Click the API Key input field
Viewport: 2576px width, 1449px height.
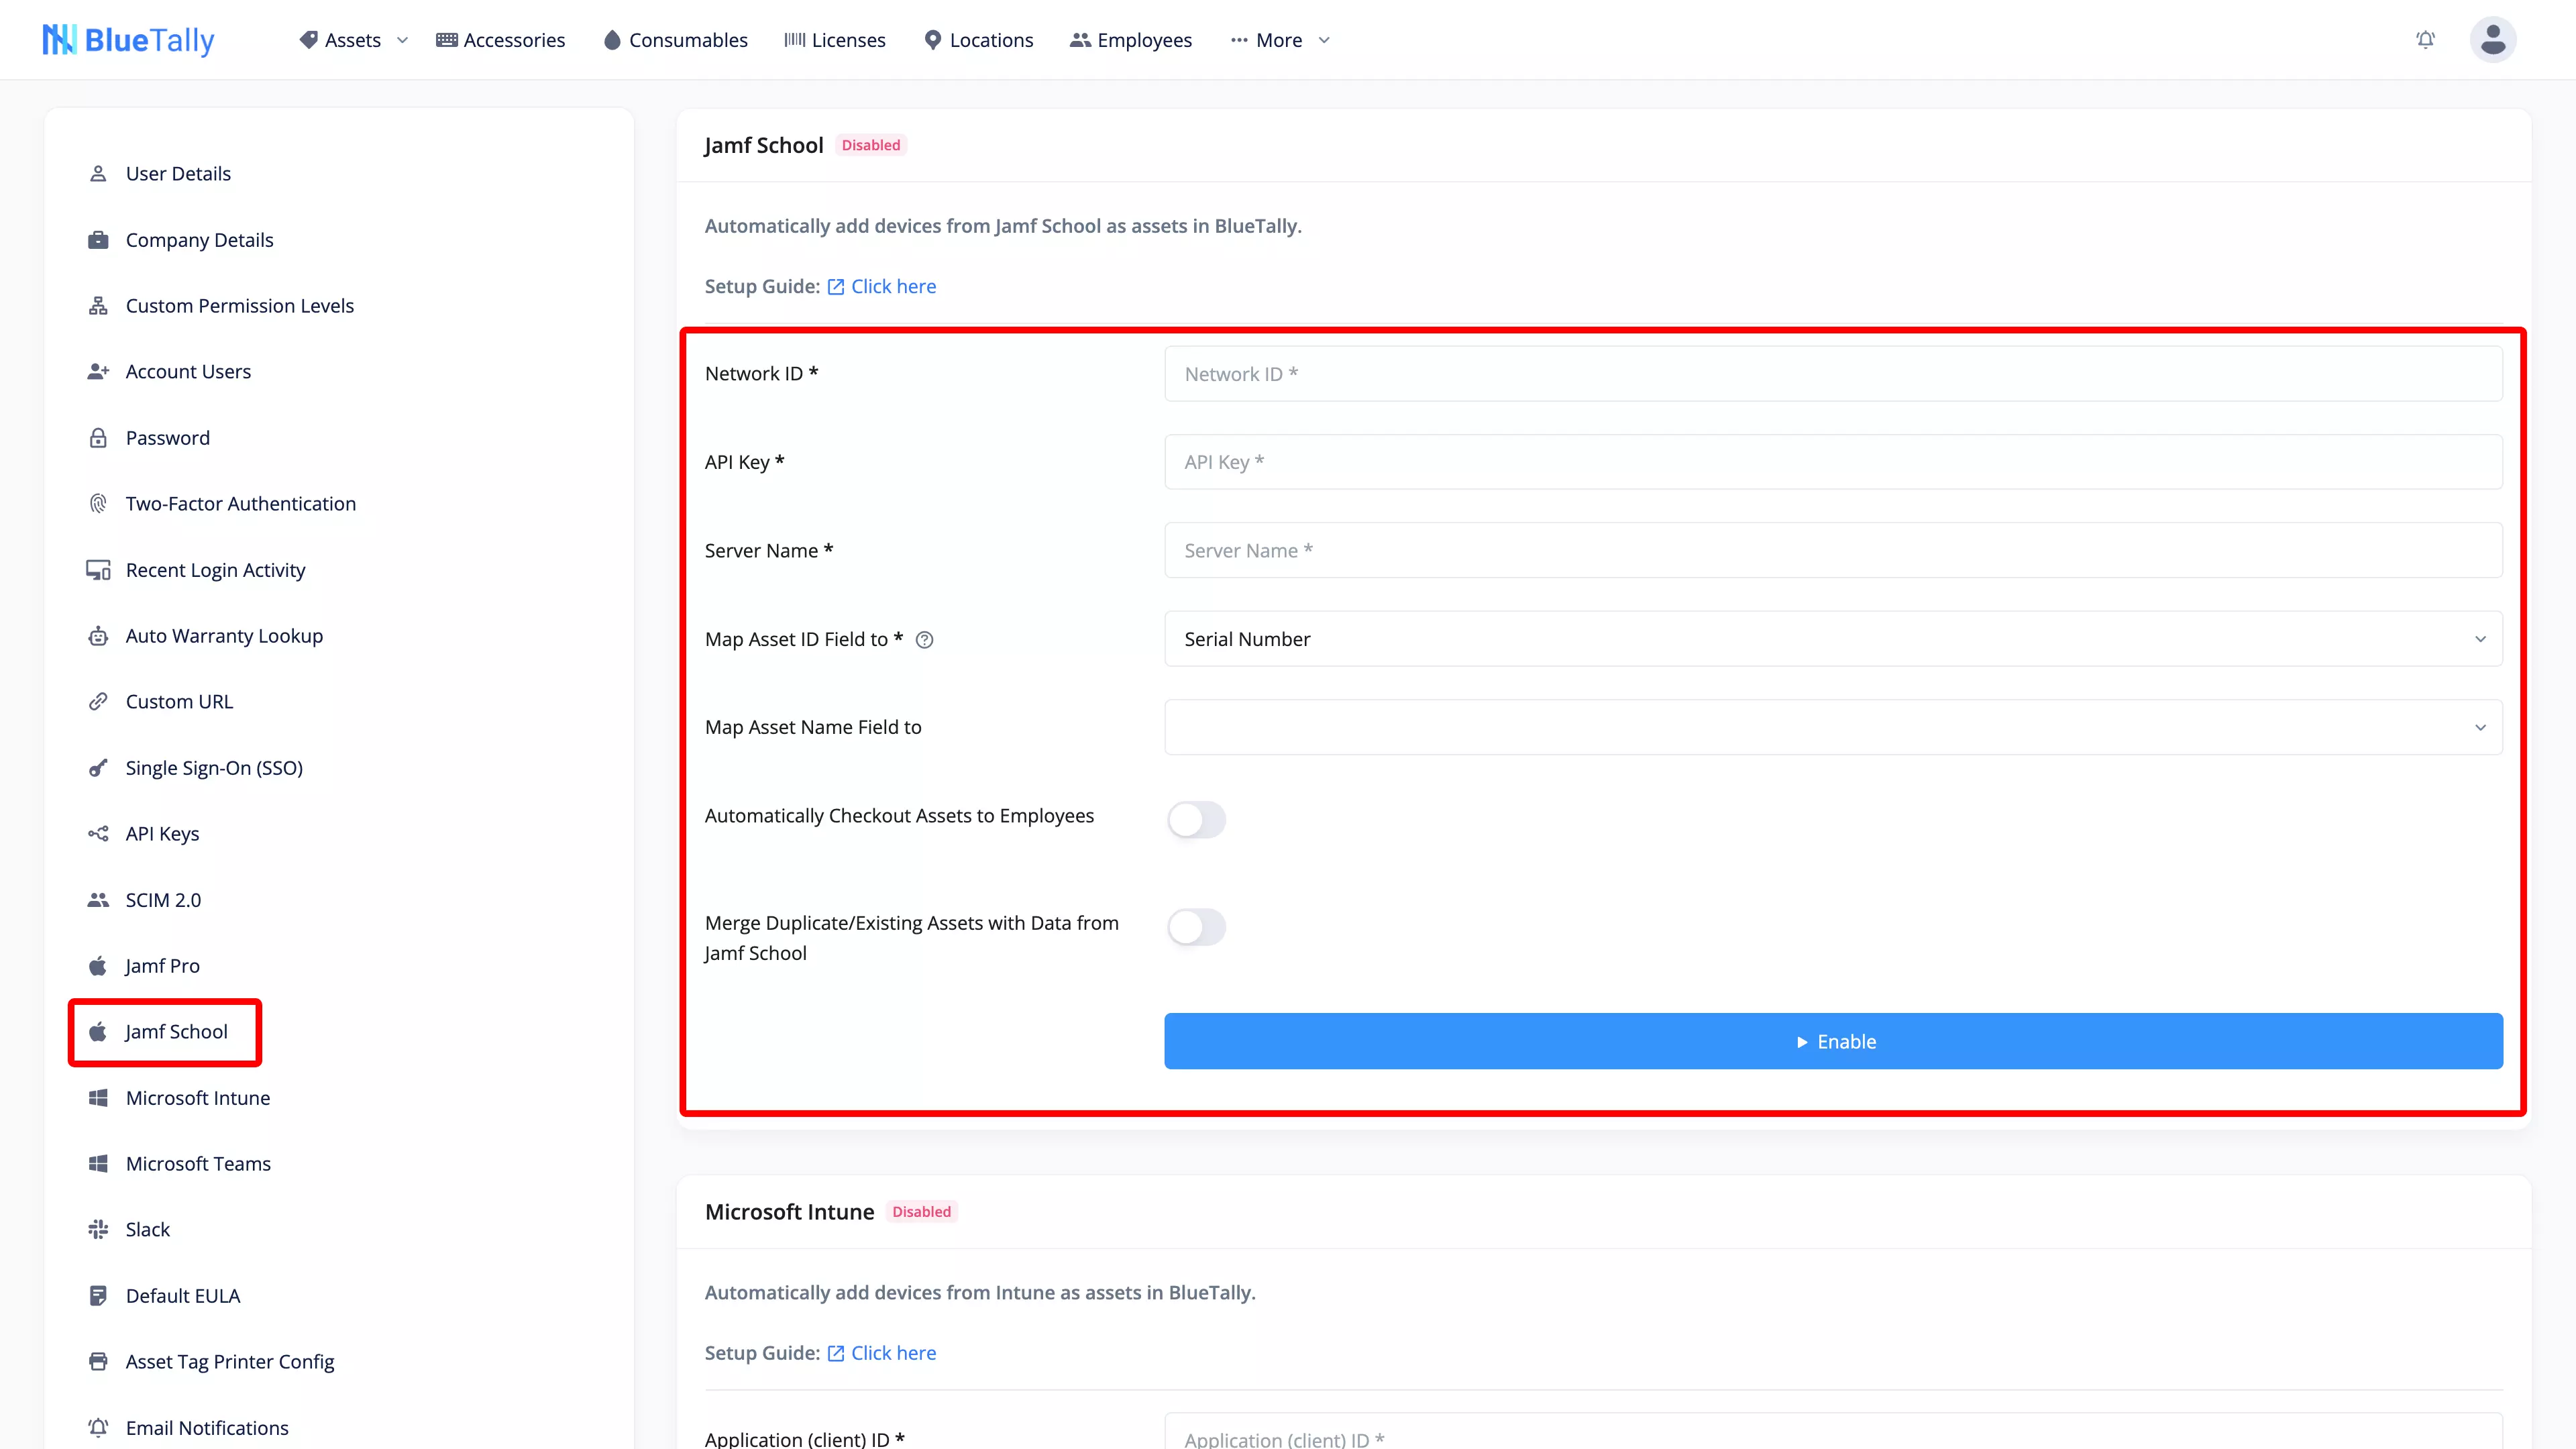coord(1833,462)
